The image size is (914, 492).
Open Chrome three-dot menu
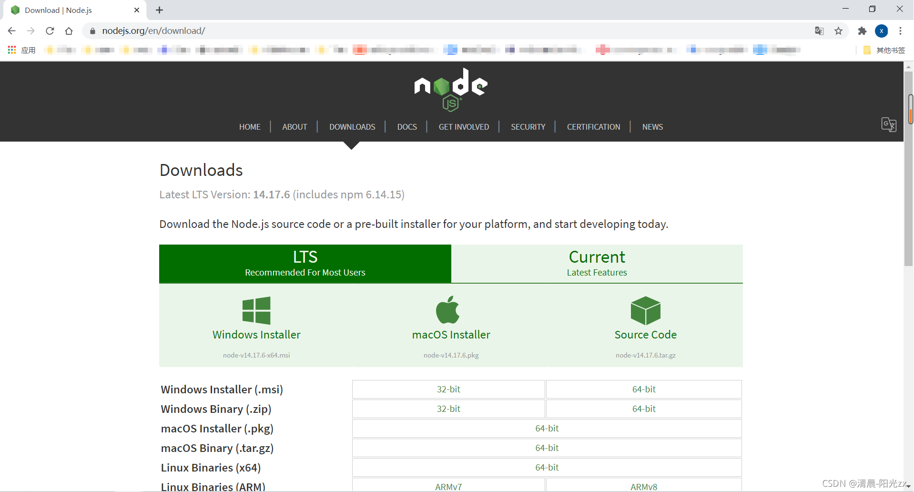[x=900, y=31]
